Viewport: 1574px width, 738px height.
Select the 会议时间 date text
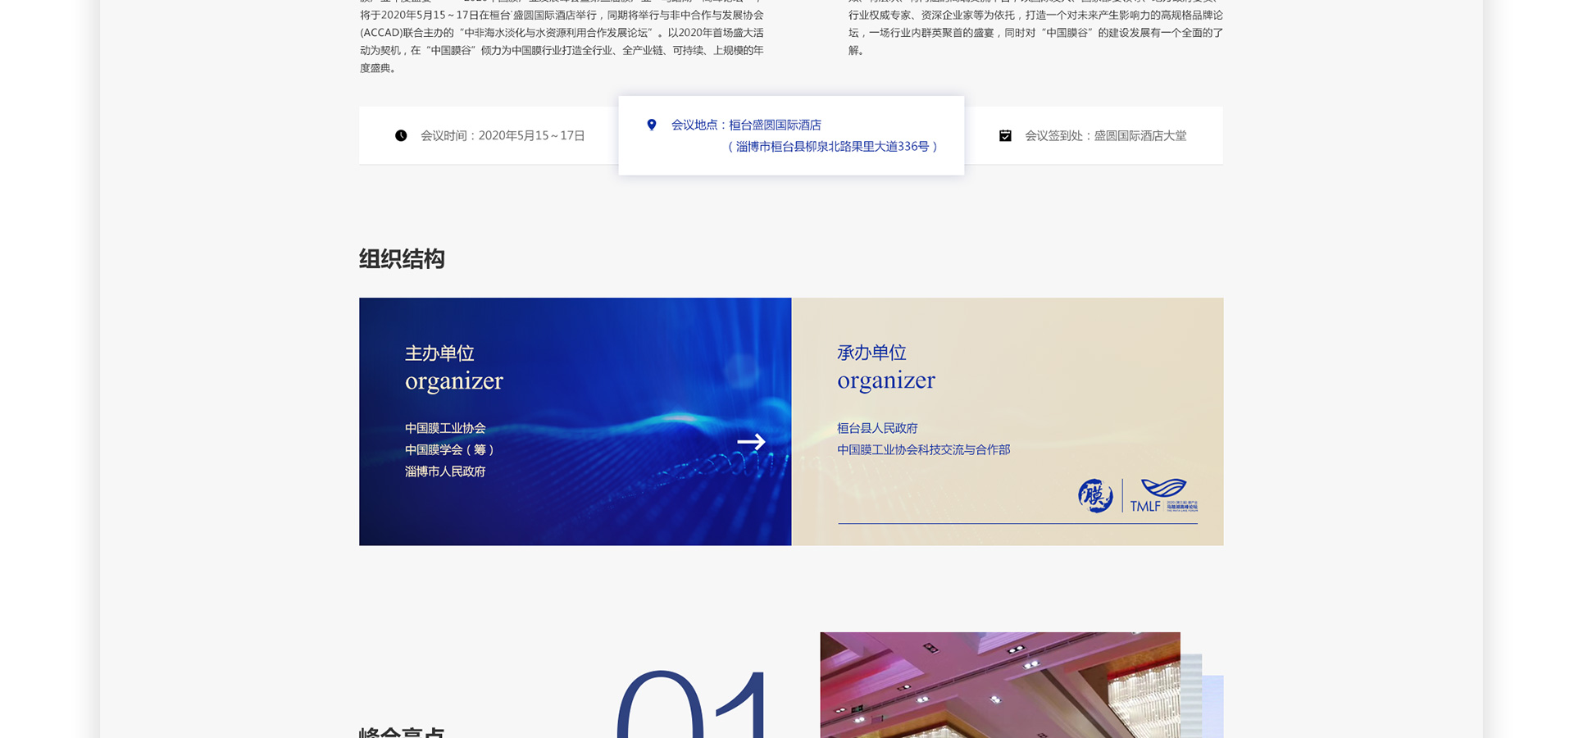point(503,135)
